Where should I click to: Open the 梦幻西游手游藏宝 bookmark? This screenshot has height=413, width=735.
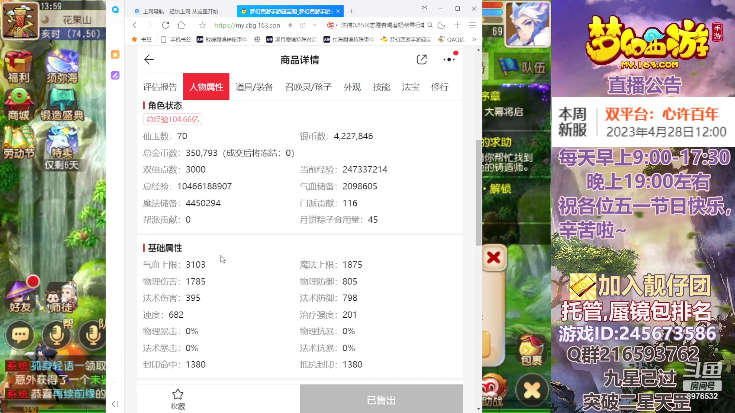click(406, 39)
